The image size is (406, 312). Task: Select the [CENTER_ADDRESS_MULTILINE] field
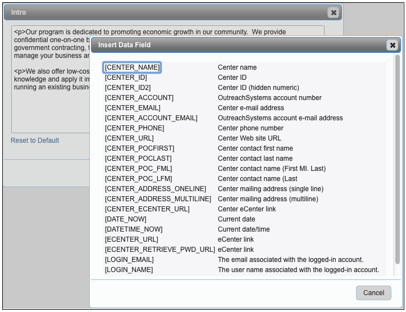[x=158, y=199]
